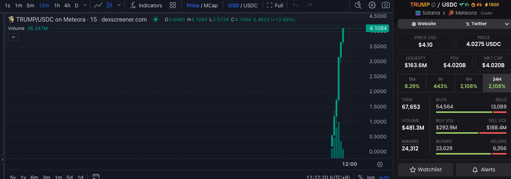Click the Volume 36.247M indicator label

tap(28, 28)
